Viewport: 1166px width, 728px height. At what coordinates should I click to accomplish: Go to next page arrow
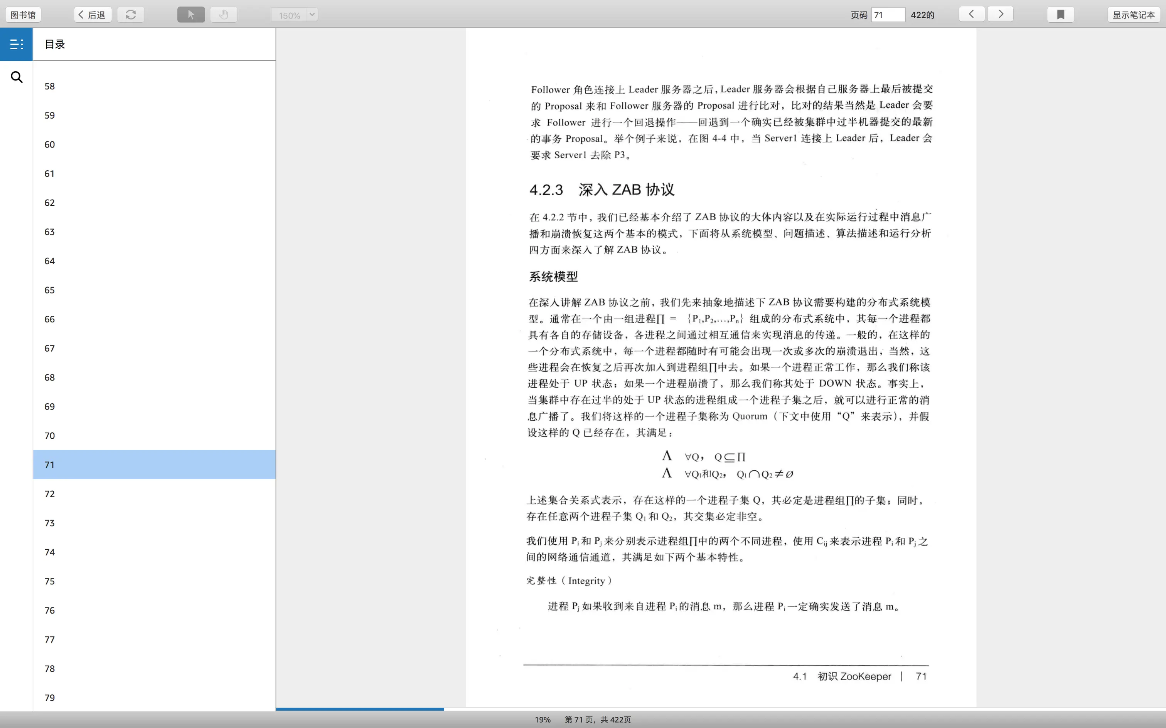1000,14
